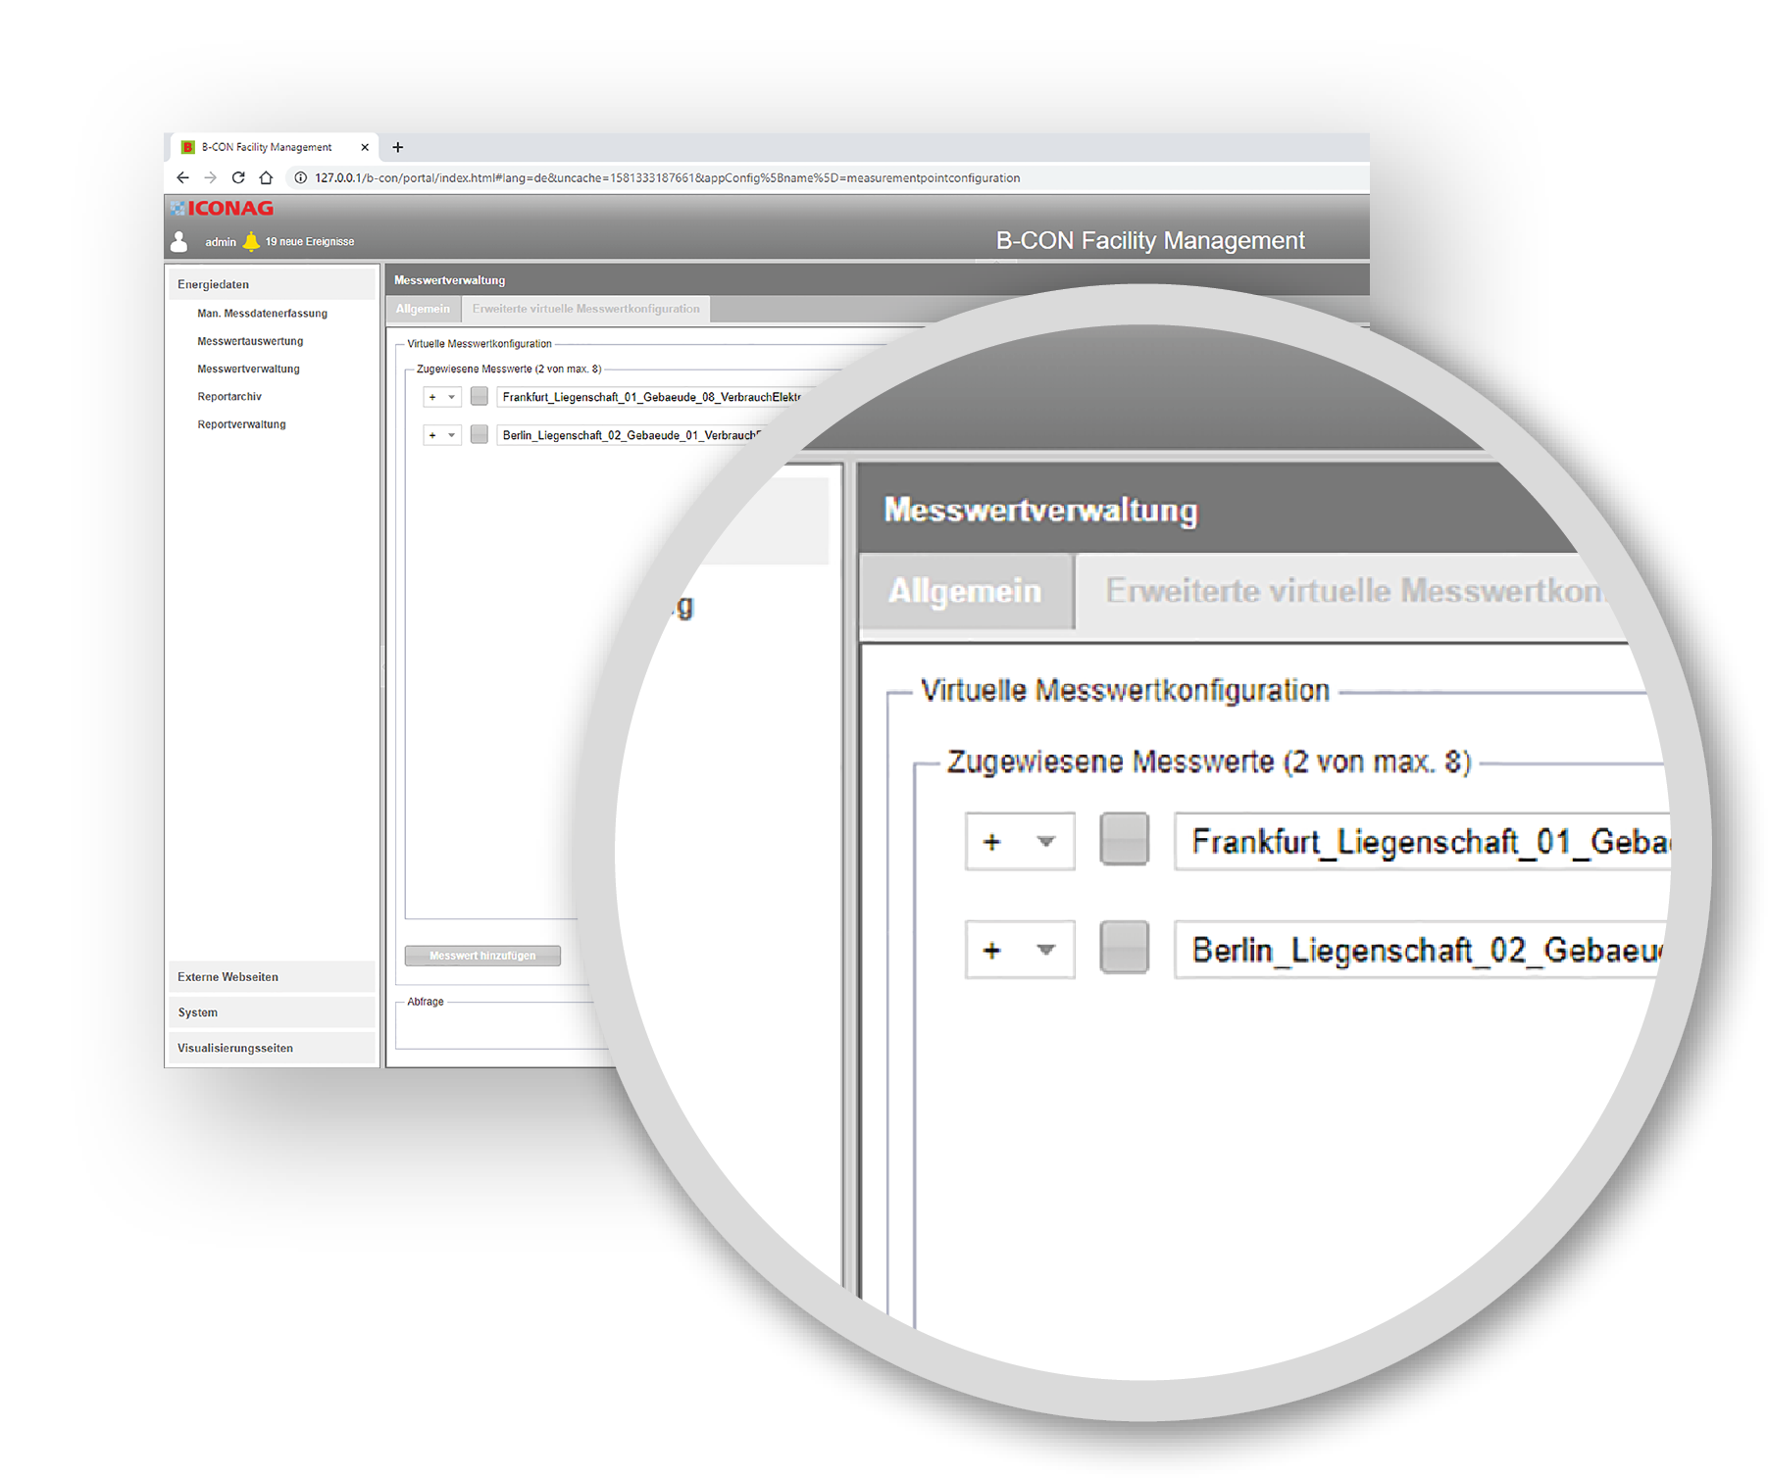Click the ICONAG logo
This screenshot has width=1768, height=1478.
[223, 208]
